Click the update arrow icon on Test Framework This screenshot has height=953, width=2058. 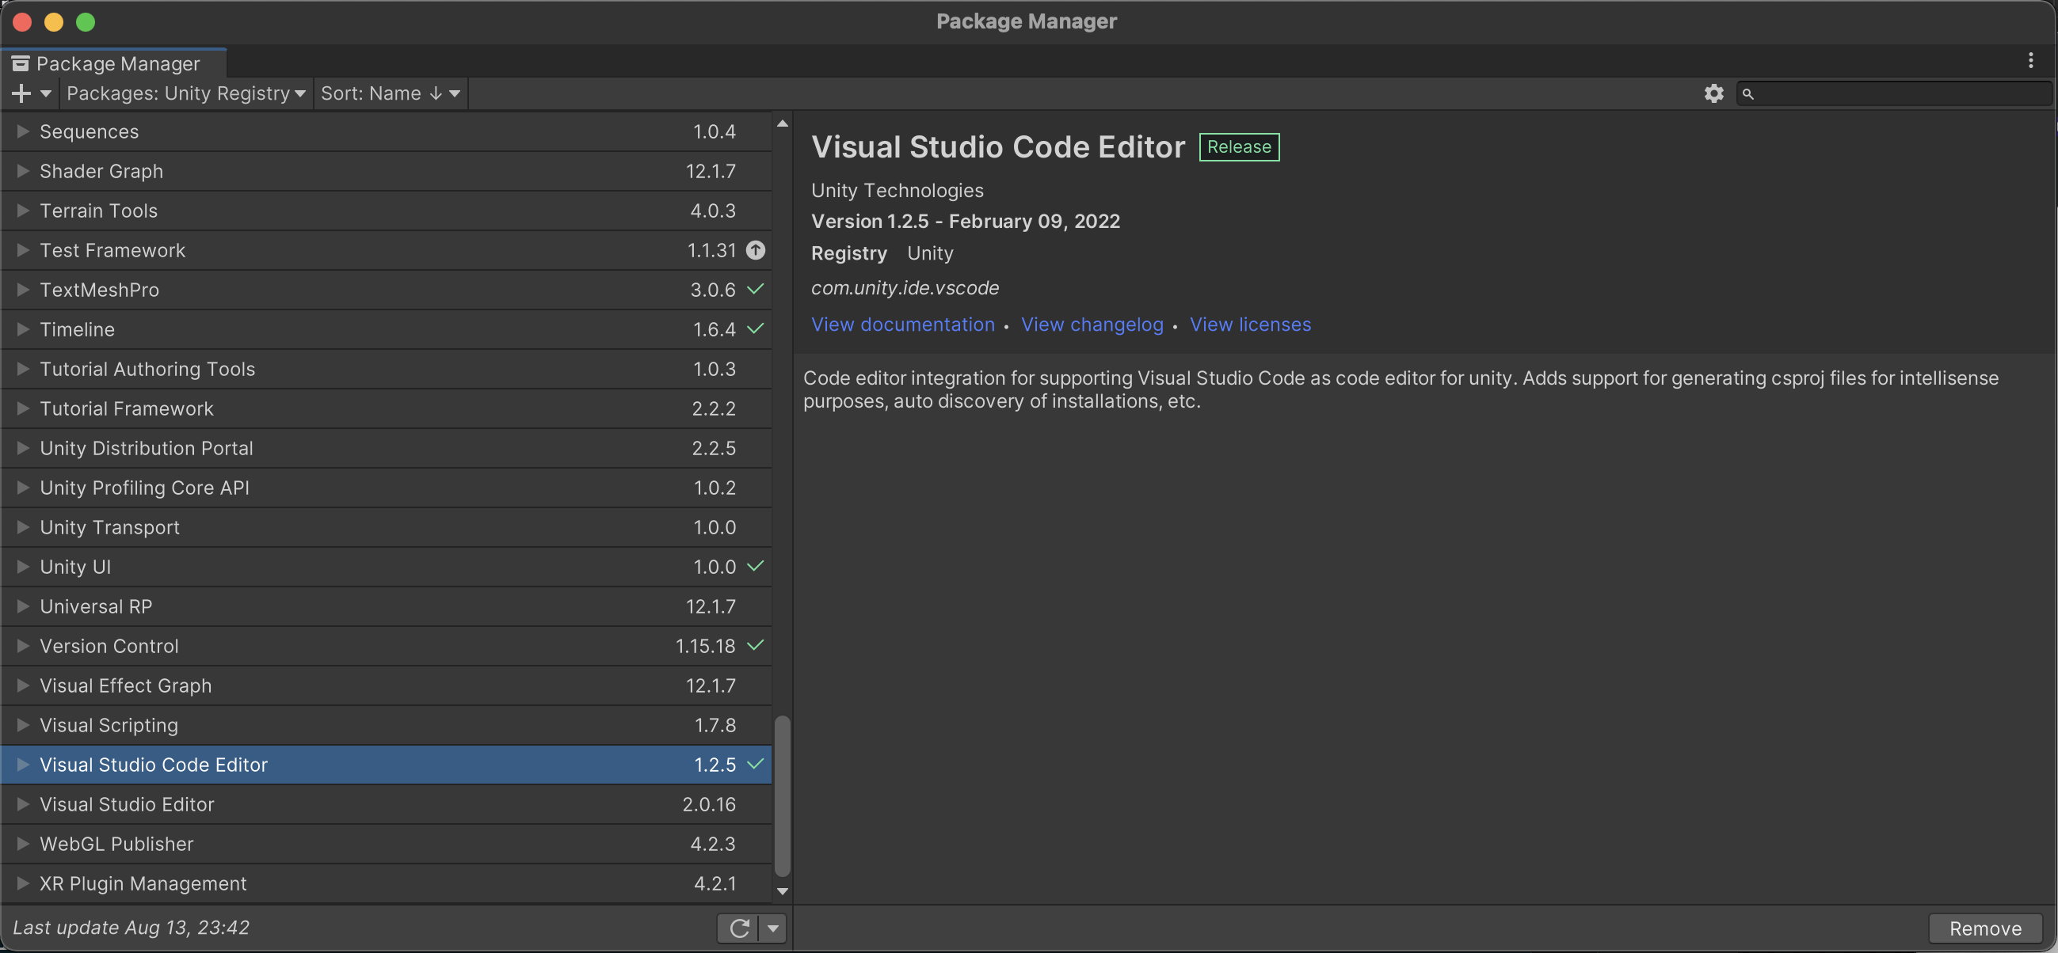756,250
